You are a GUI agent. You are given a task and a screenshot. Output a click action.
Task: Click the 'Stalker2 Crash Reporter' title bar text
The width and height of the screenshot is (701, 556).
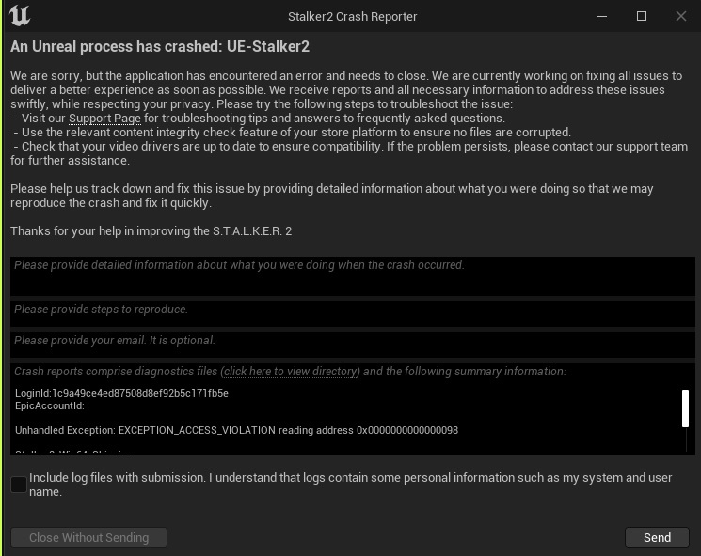352,16
